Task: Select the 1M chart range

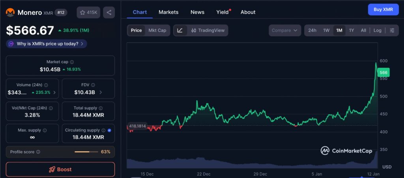Action: tap(339, 30)
